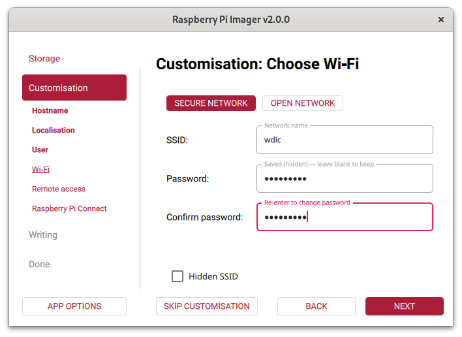Screen dimensions: 462x337
Task: Close the Raspberry Pi Imager window
Action: tap(441, 20)
